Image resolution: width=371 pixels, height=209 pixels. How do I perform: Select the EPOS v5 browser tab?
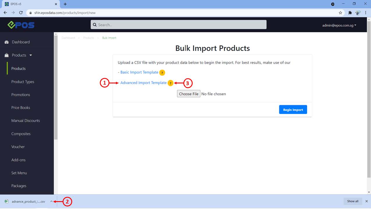(31, 4)
